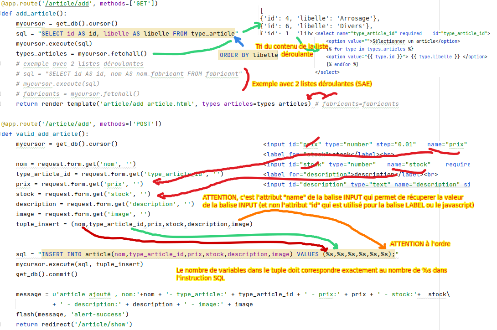Place cursor in the SELECT id AS id SQL string
This screenshot has width=497, height=330.
(x=137, y=34)
